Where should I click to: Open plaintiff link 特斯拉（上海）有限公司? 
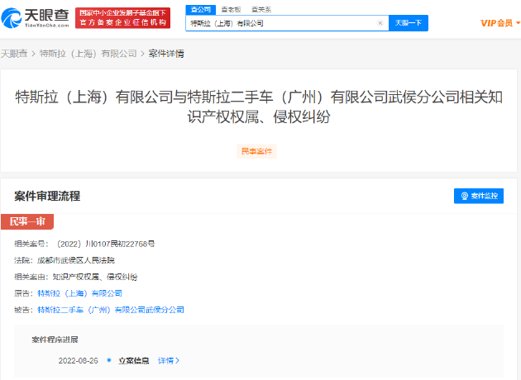[79, 293]
